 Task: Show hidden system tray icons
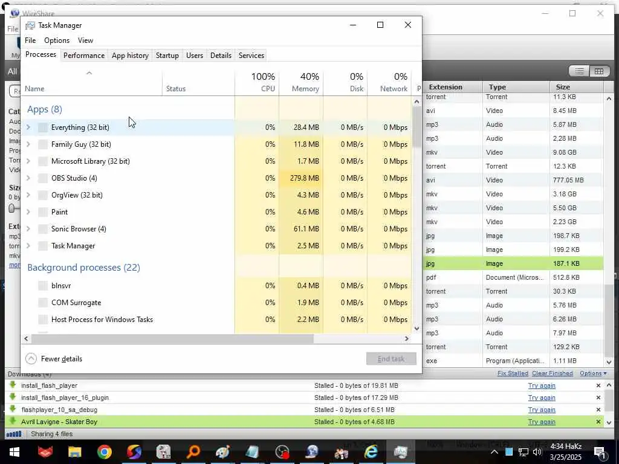tap(494, 452)
